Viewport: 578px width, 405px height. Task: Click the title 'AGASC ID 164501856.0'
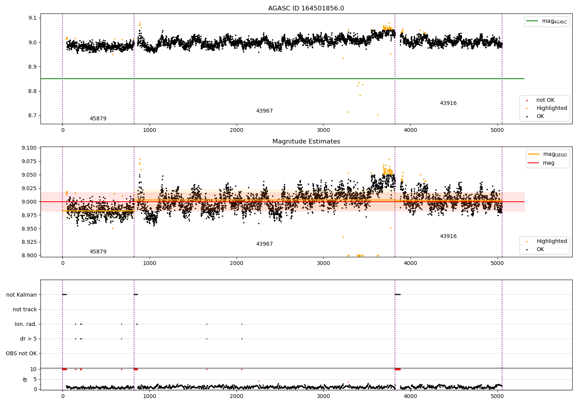[306, 8]
